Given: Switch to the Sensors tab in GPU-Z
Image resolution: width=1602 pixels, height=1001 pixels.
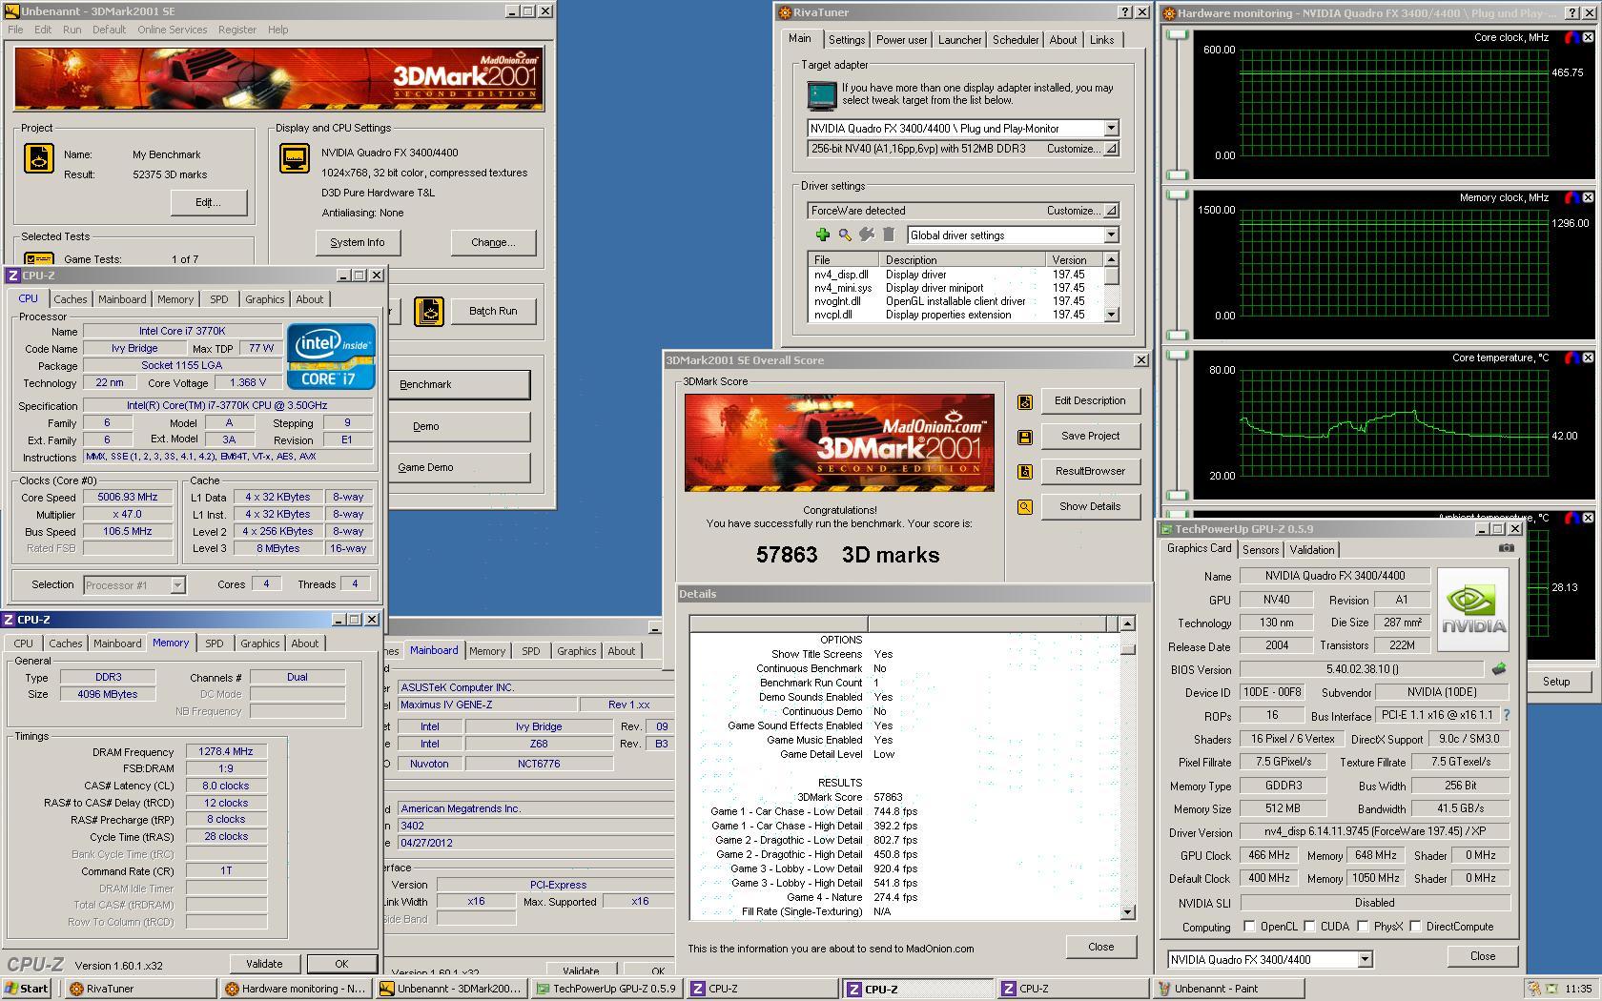Looking at the screenshot, I should pos(1261,550).
